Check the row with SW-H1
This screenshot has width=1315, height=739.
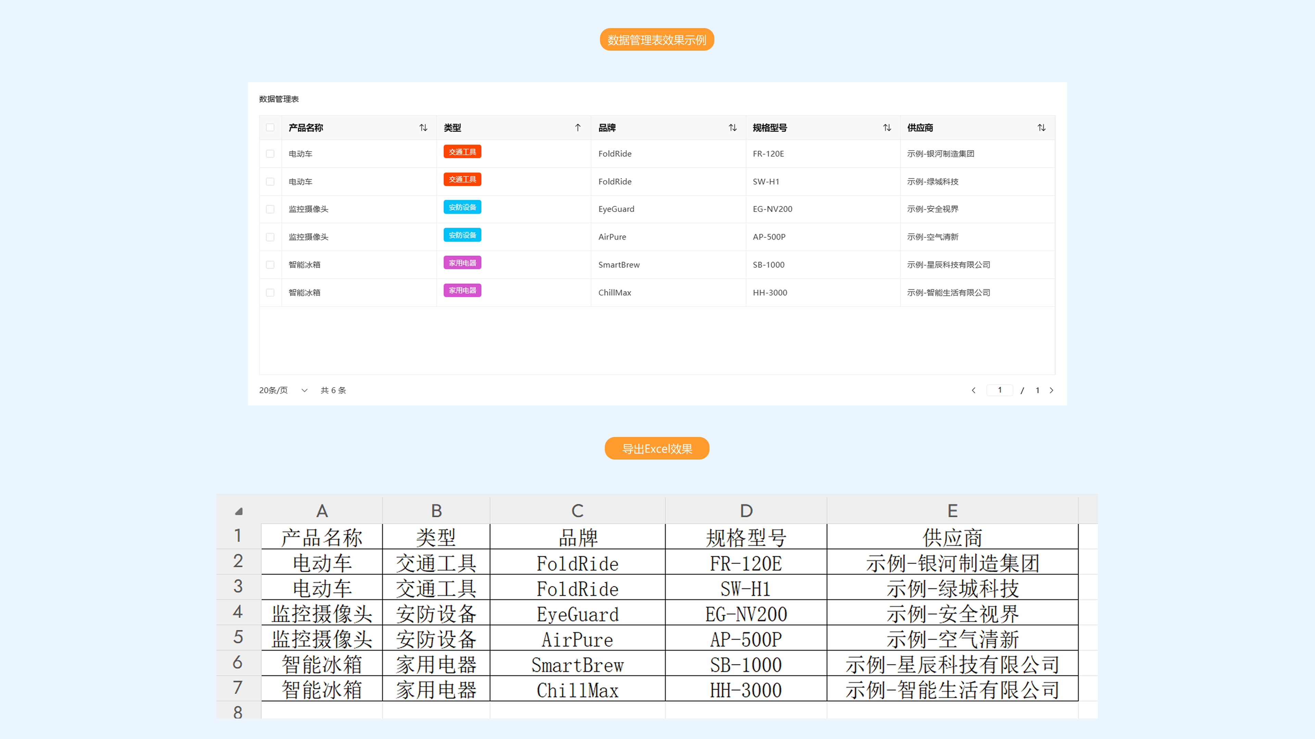[x=270, y=182]
